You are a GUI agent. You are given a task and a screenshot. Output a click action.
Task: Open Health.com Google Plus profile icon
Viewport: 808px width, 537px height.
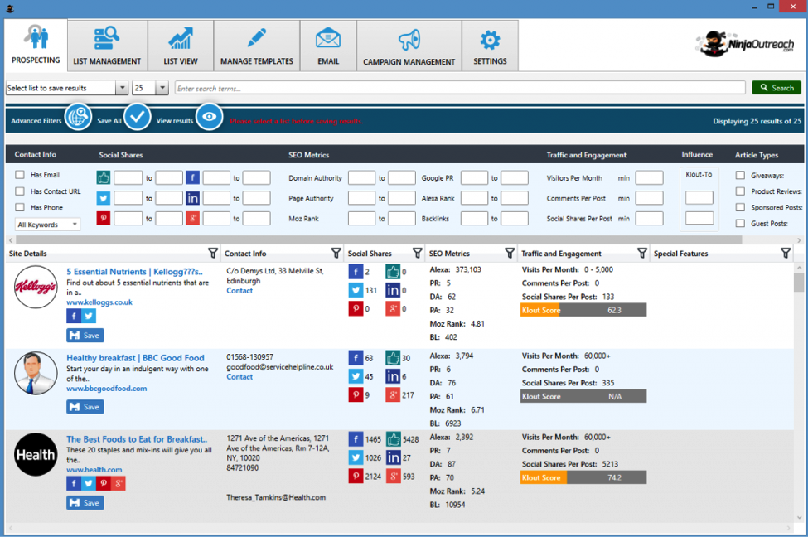(119, 483)
